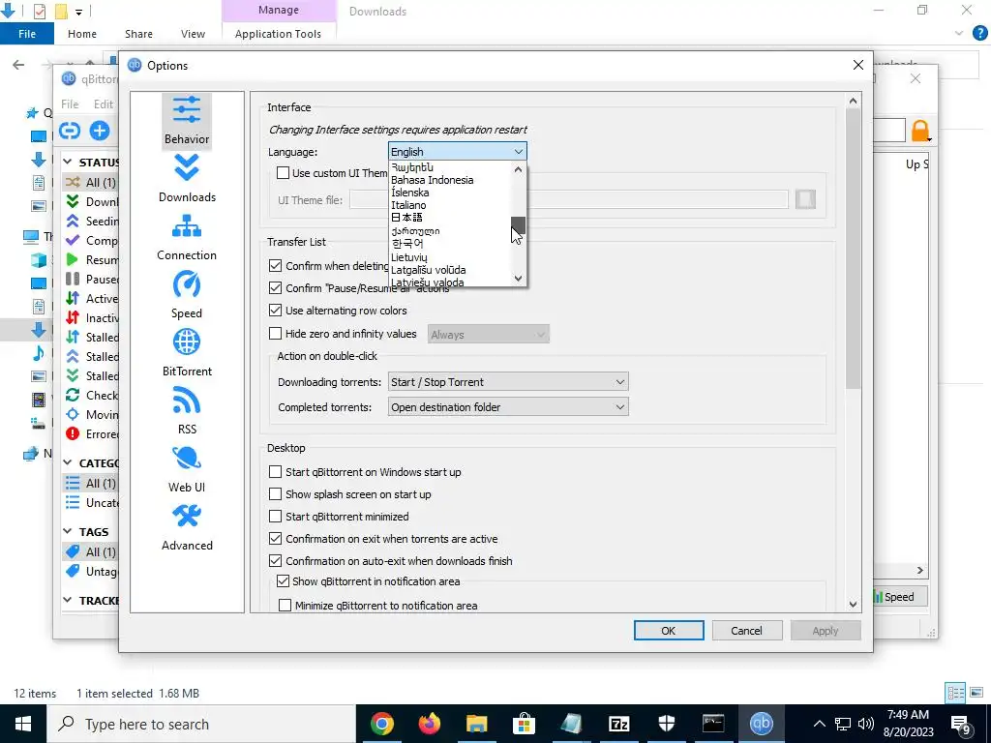Click the browse UI theme file button
The width and height of the screenshot is (991, 743).
pyautogui.click(x=805, y=199)
